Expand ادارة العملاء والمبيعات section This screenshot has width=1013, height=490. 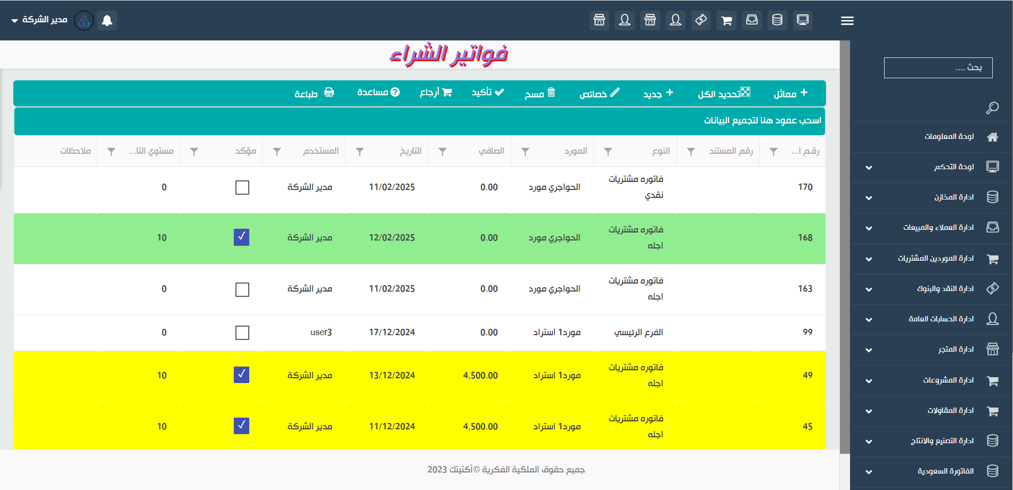tap(869, 228)
